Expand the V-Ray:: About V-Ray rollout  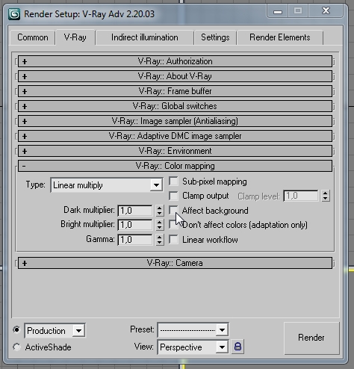pos(175,76)
